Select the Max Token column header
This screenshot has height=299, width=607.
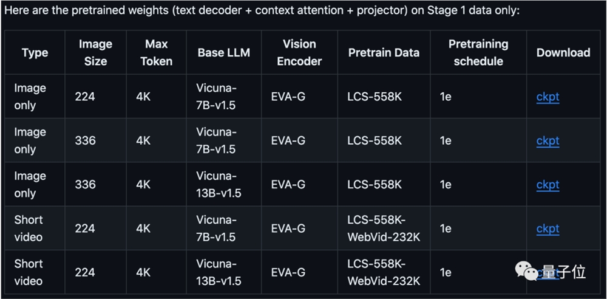[156, 53]
